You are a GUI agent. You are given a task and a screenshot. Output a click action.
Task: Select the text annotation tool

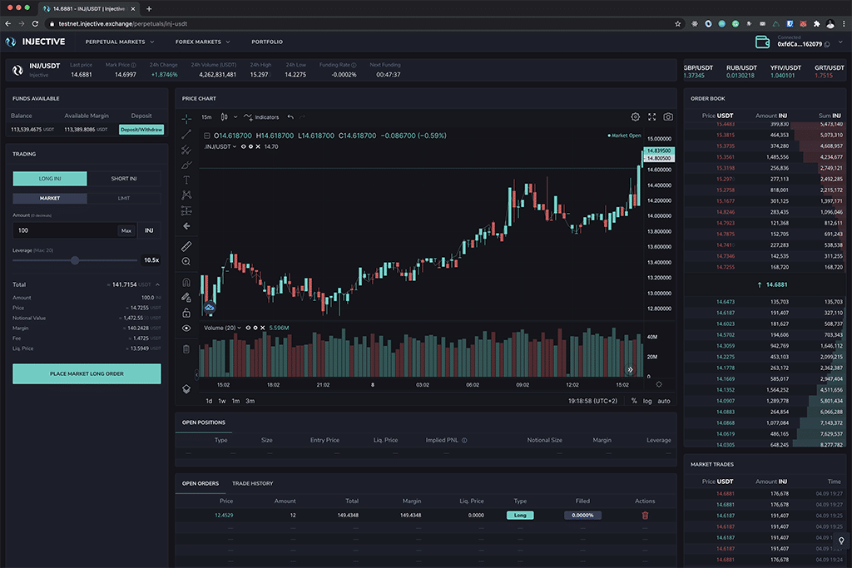pyautogui.click(x=186, y=180)
